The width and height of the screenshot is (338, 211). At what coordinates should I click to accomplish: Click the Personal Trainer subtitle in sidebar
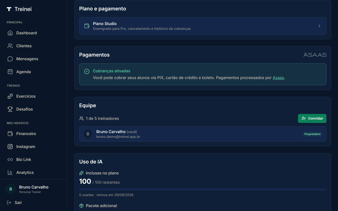[30, 192]
